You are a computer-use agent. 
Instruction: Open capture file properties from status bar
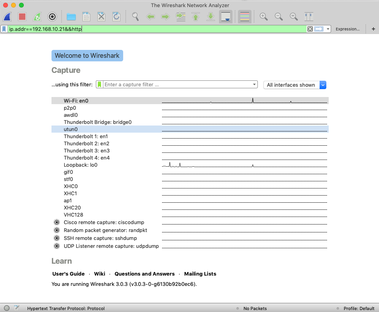pyautogui.click(x=17, y=308)
